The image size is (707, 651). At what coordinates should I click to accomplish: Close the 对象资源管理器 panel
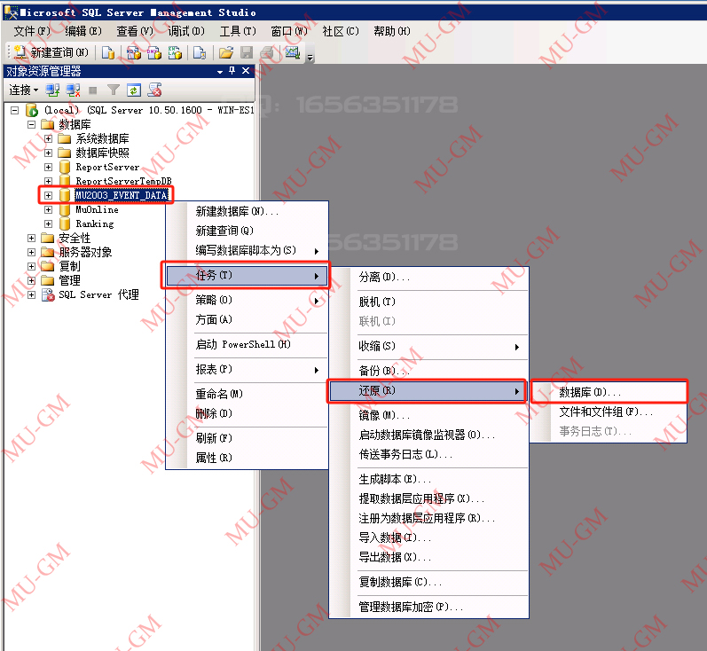246,71
